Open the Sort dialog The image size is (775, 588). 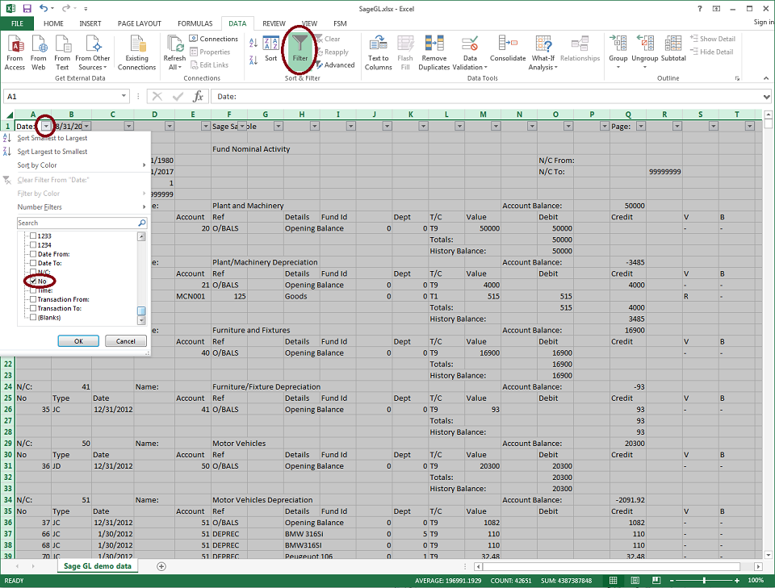271,48
